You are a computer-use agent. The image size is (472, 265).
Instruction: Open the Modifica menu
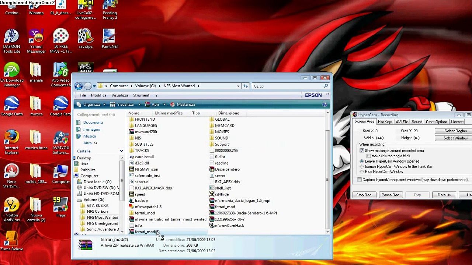tap(98, 95)
